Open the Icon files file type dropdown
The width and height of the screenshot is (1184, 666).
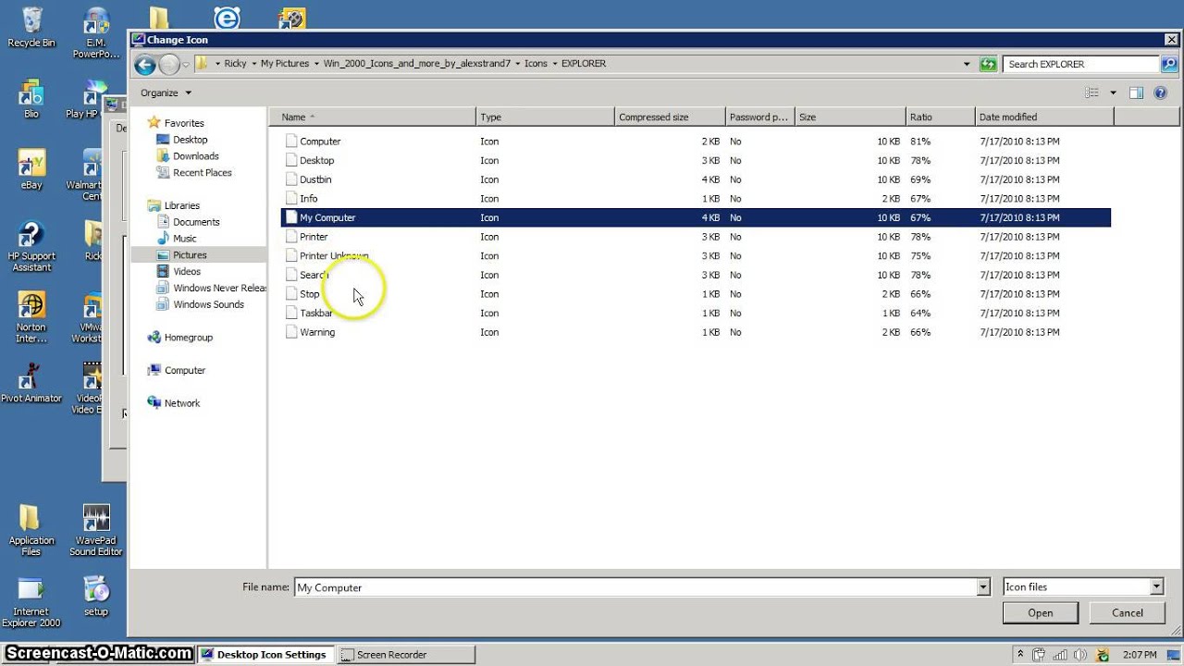click(x=1156, y=586)
